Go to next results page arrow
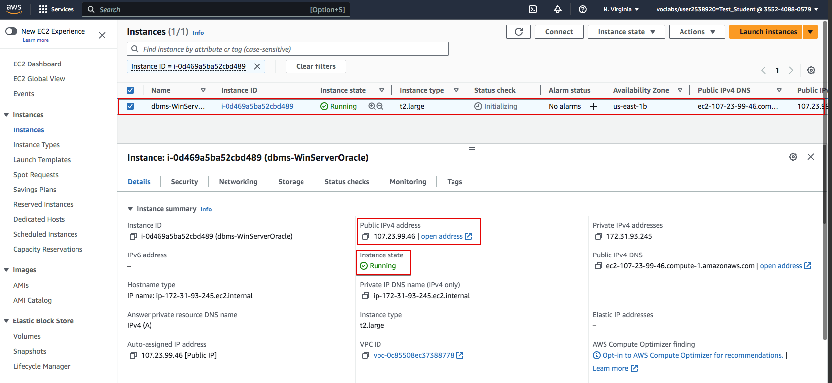This screenshot has width=832, height=383. click(x=791, y=70)
